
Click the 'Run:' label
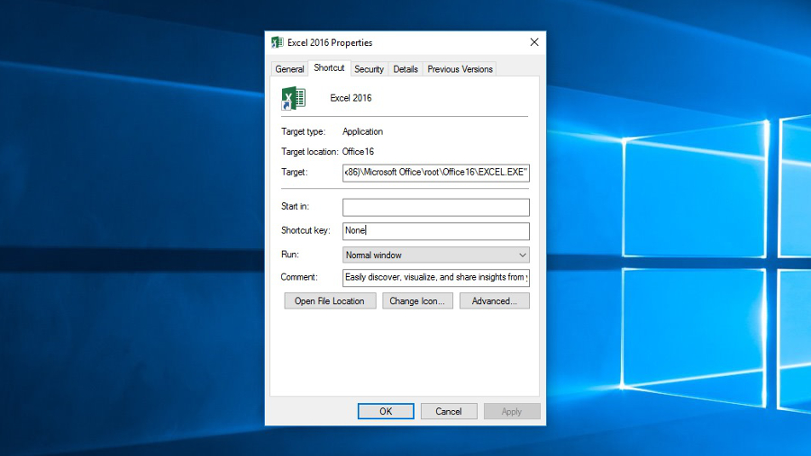290,254
